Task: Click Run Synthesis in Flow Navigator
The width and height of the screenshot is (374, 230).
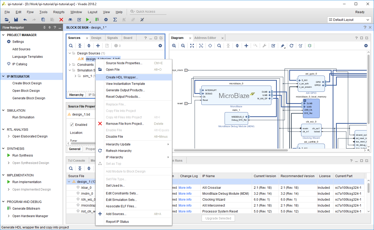Action: (23, 155)
